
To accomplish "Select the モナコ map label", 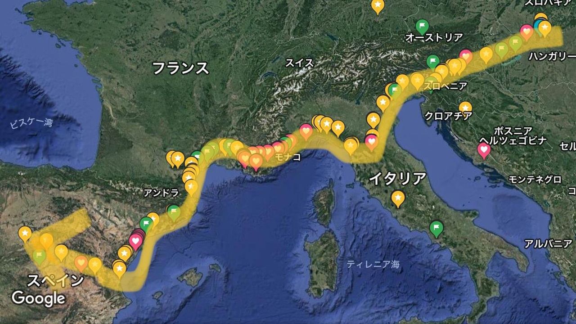I will (x=285, y=157).
